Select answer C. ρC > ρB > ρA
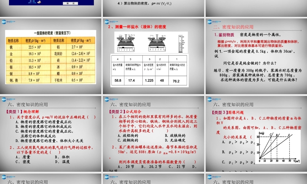The image size is (307, 184). point(239,162)
